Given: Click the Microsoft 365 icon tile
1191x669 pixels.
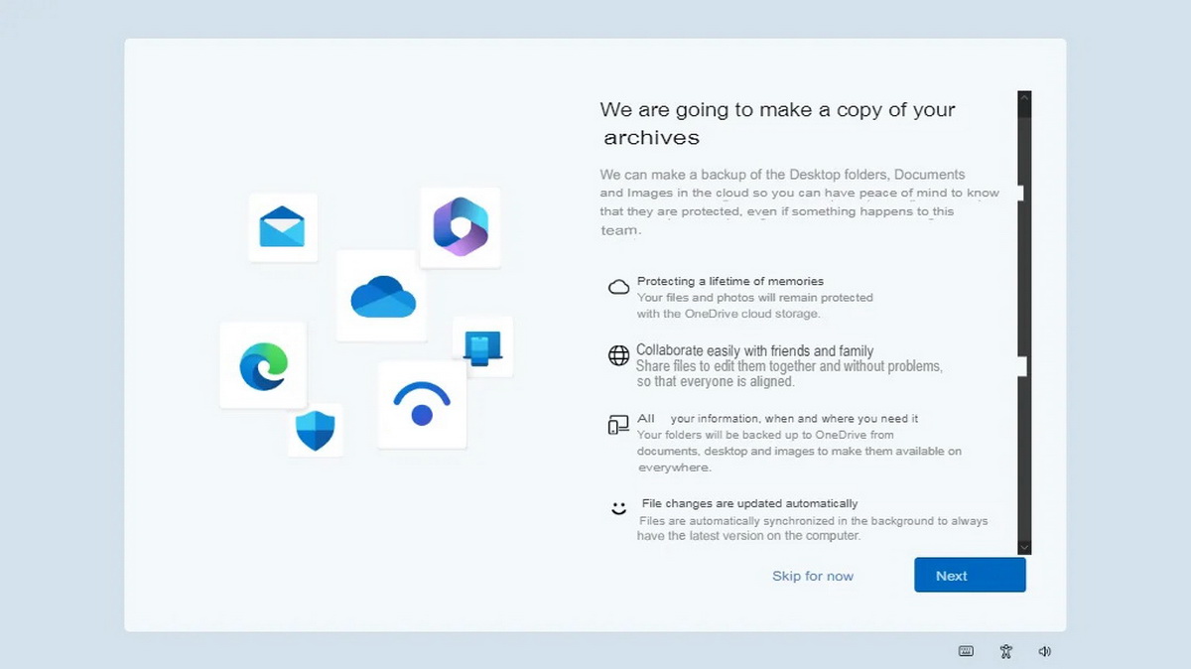Looking at the screenshot, I should point(461,227).
